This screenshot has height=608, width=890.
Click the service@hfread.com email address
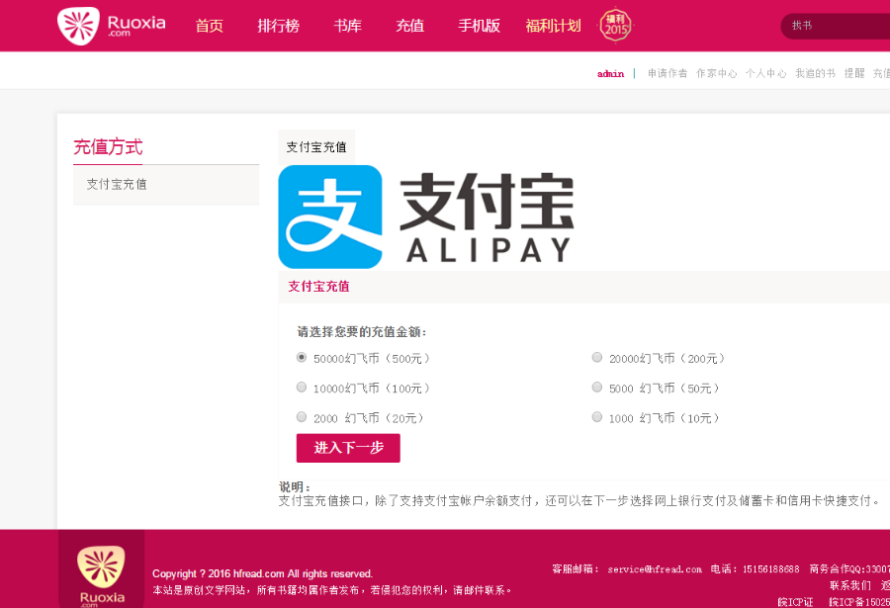pyautogui.click(x=655, y=568)
